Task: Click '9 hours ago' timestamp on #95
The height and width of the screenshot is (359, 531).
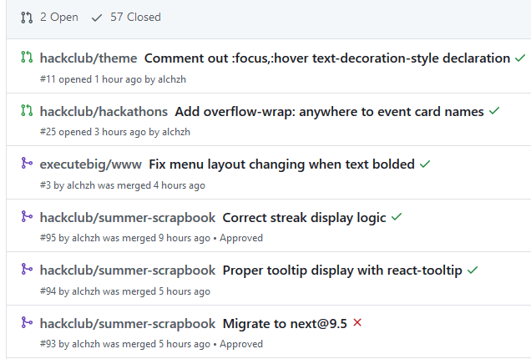Action: click(185, 238)
